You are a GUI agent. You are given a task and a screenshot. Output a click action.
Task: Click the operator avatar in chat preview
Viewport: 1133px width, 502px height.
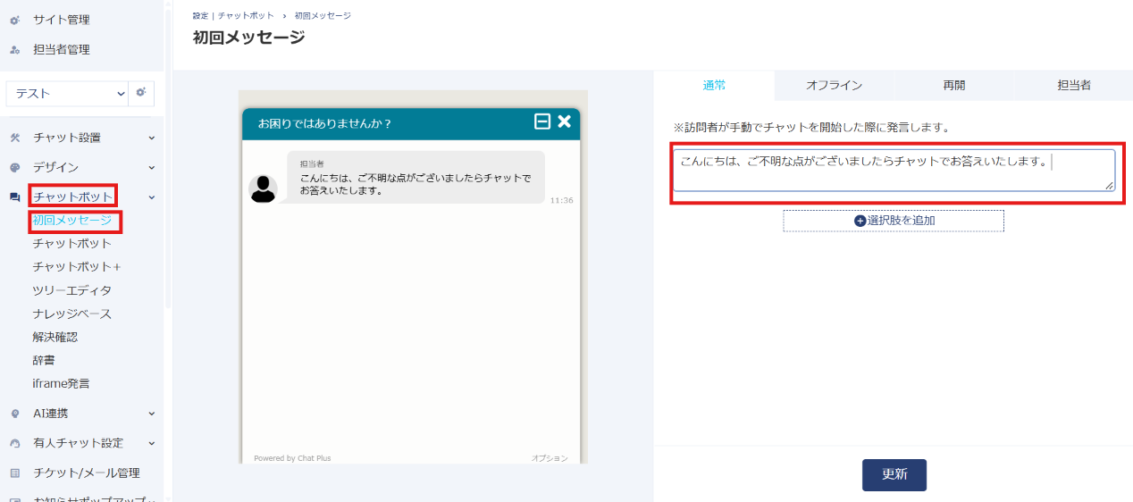coord(263,188)
